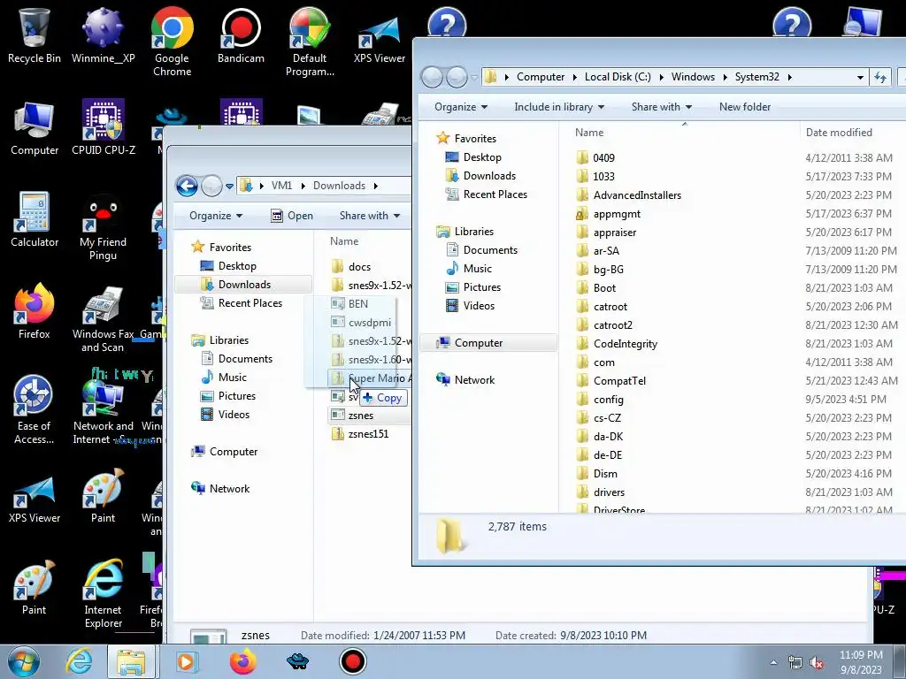This screenshot has height=679, width=906.
Task: Open Share with menu in System32 window
Action: [x=662, y=107]
